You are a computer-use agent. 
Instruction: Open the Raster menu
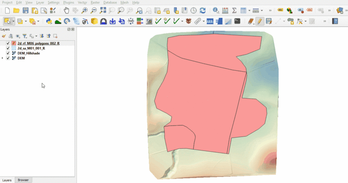tap(95, 3)
